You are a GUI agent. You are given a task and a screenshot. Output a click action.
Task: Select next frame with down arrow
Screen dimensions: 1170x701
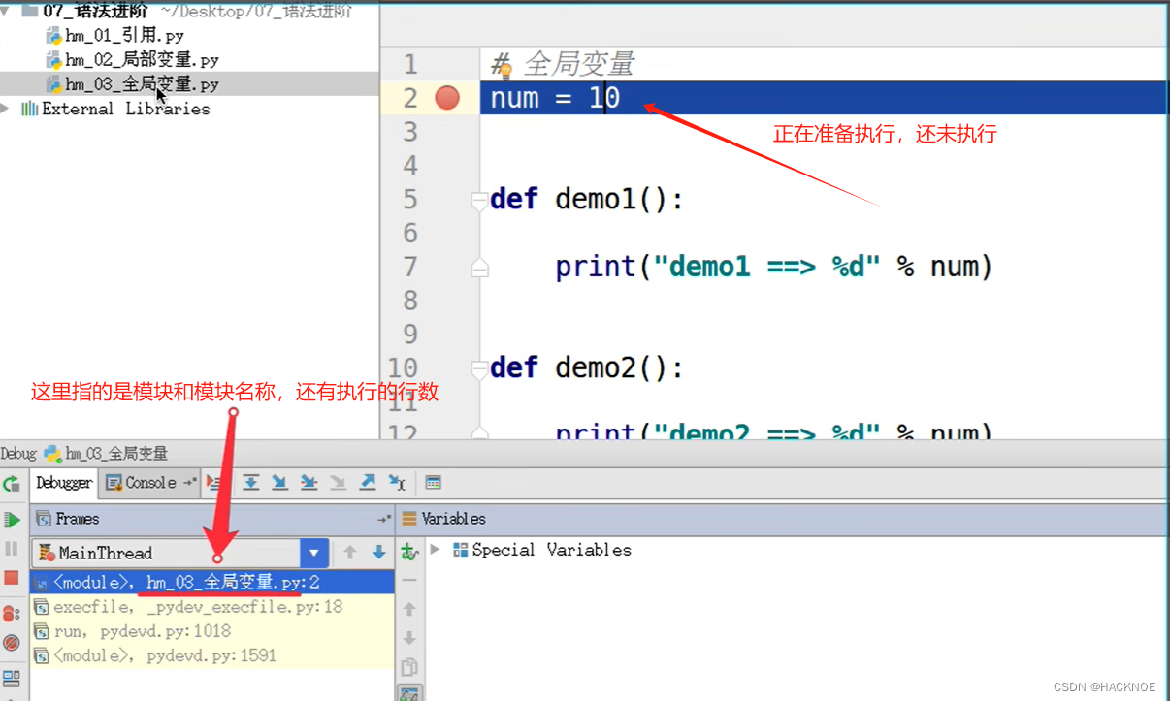pyautogui.click(x=378, y=553)
